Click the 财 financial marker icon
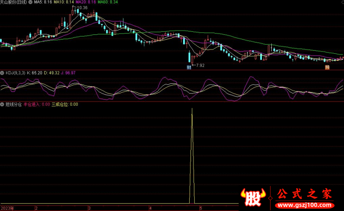 click(189, 67)
